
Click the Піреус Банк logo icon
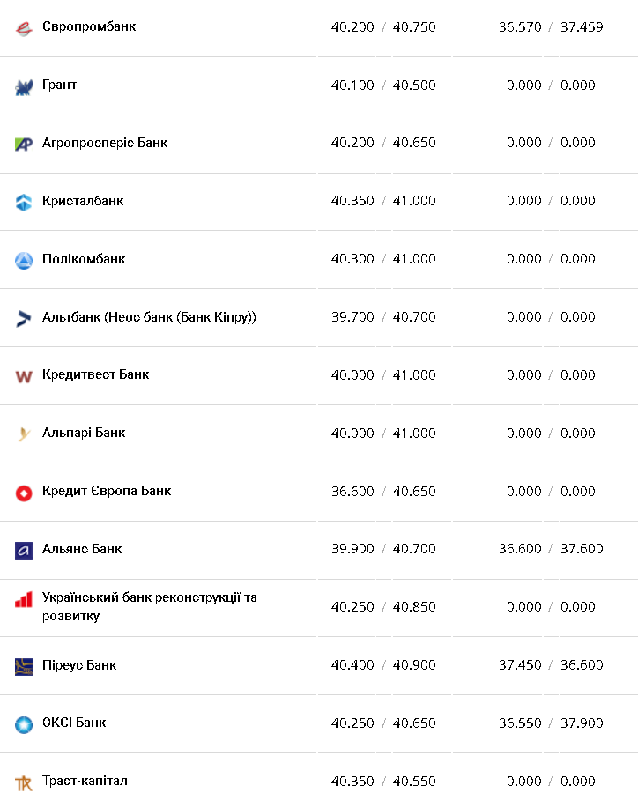click(x=24, y=666)
